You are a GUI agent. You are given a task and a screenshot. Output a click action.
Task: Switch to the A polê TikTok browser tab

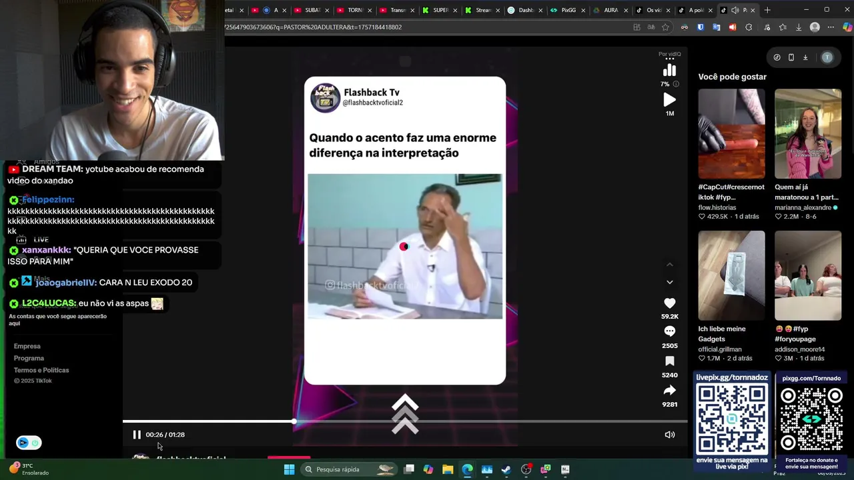tap(695, 10)
